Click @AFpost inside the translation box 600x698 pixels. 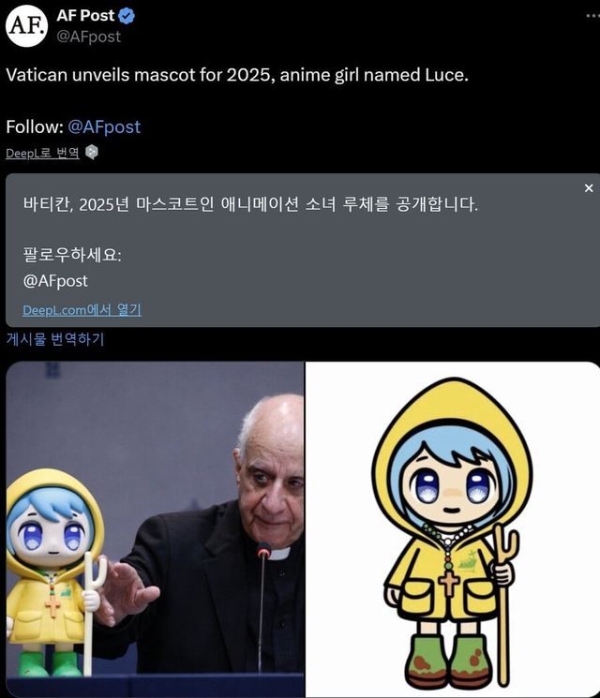[x=55, y=281]
